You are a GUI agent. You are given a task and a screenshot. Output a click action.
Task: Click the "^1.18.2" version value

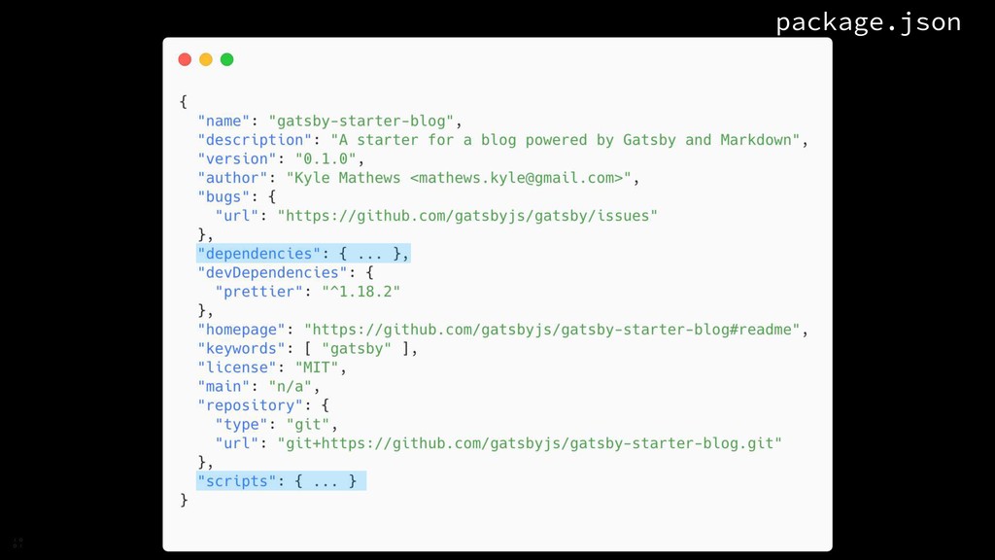[361, 292]
